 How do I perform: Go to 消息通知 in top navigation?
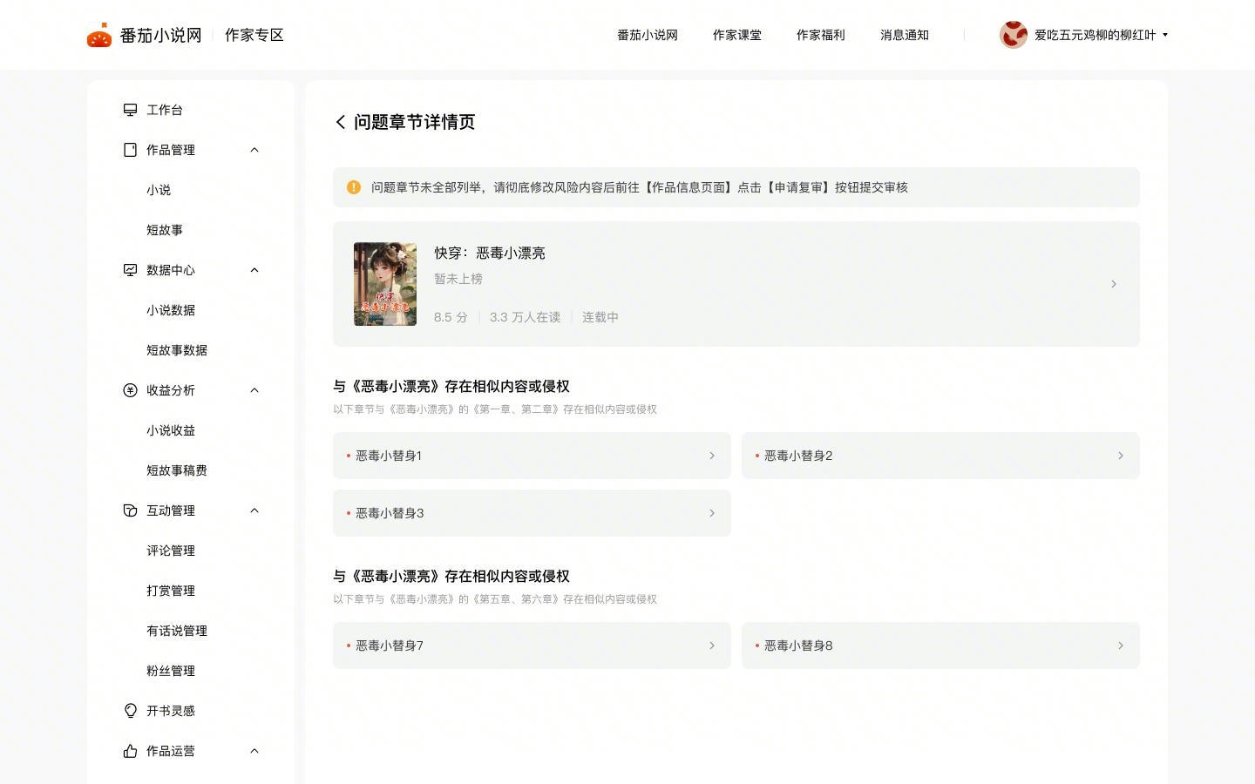click(x=904, y=35)
